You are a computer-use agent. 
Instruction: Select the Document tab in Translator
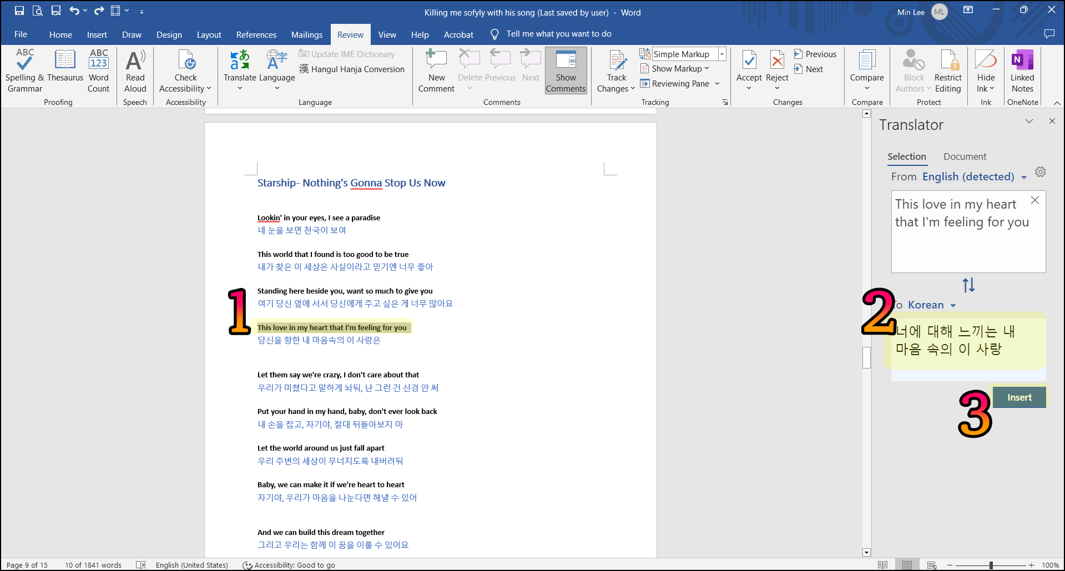point(965,156)
